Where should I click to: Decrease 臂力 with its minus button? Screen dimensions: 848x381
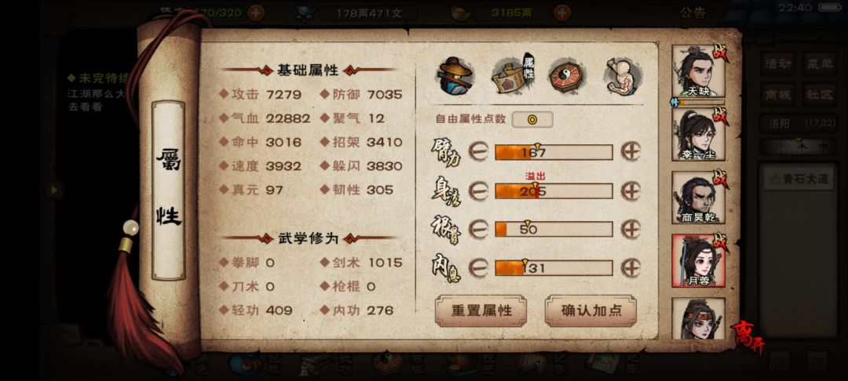(x=478, y=151)
